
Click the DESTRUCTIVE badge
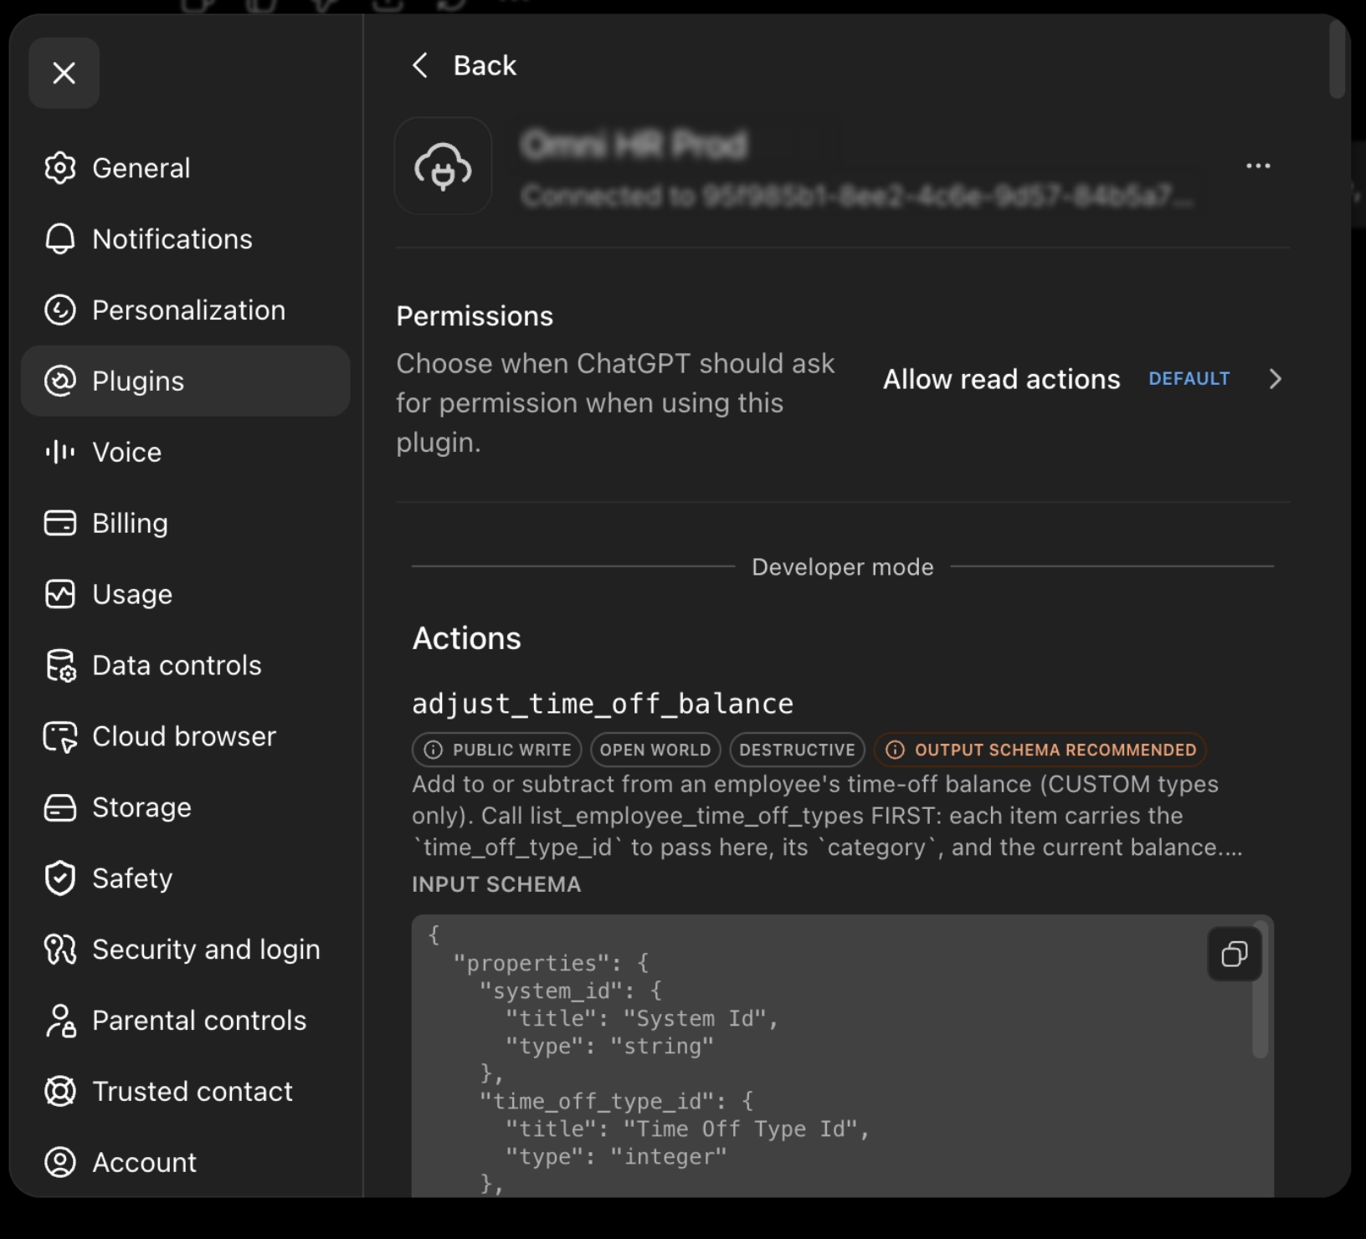pyautogui.click(x=797, y=750)
